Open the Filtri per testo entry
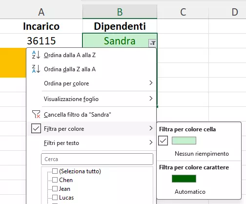This screenshot has height=204, width=246. click(x=91, y=143)
